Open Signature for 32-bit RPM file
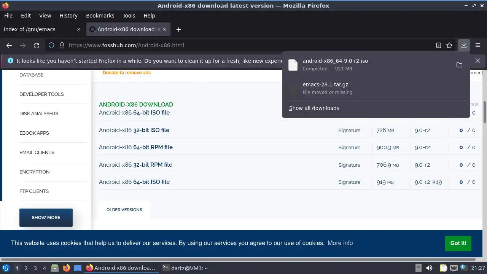 point(349,165)
